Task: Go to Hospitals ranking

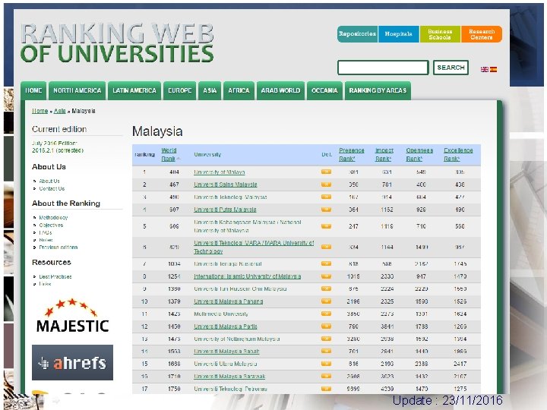Action: pyautogui.click(x=399, y=34)
